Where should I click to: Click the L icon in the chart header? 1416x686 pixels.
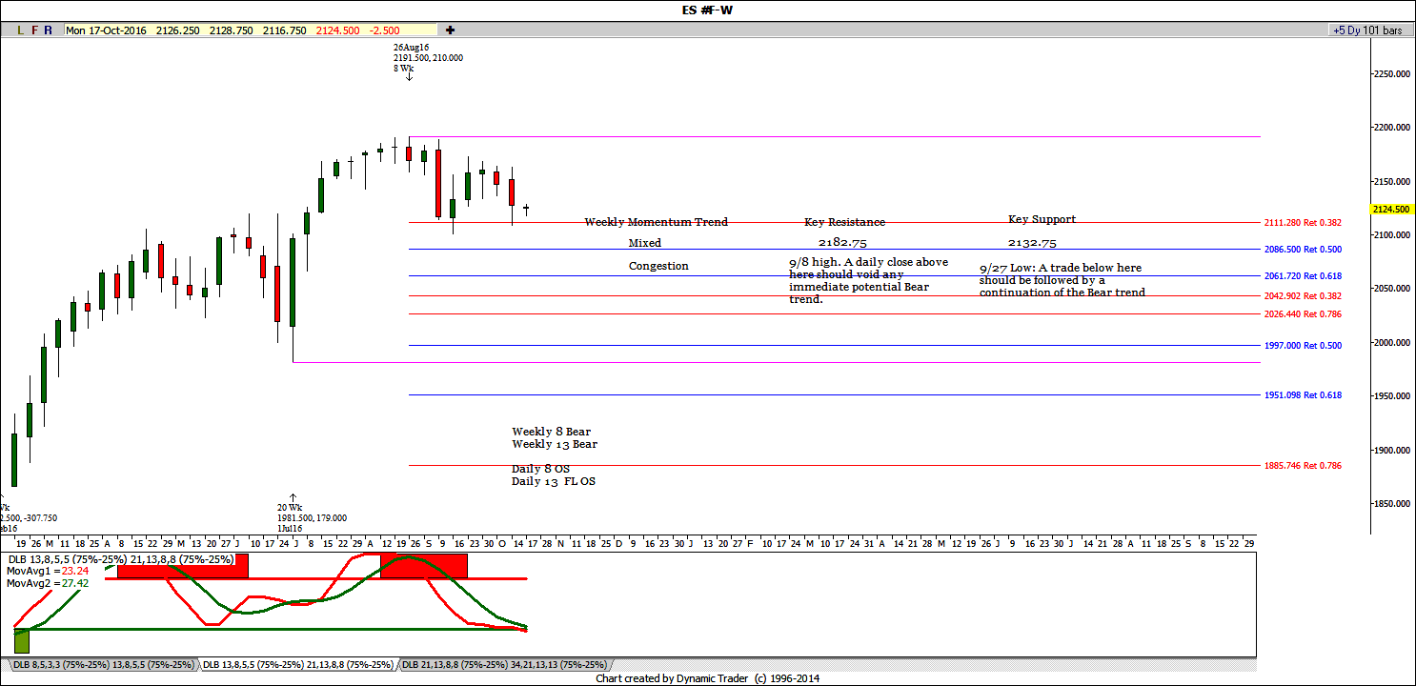click(21, 30)
